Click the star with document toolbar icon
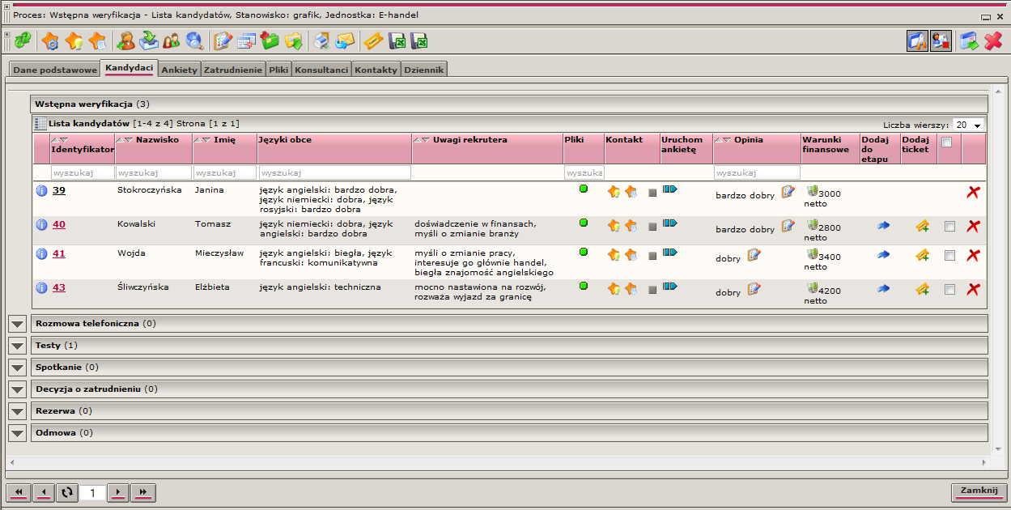The image size is (1011, 510). (x=97, y=40)
